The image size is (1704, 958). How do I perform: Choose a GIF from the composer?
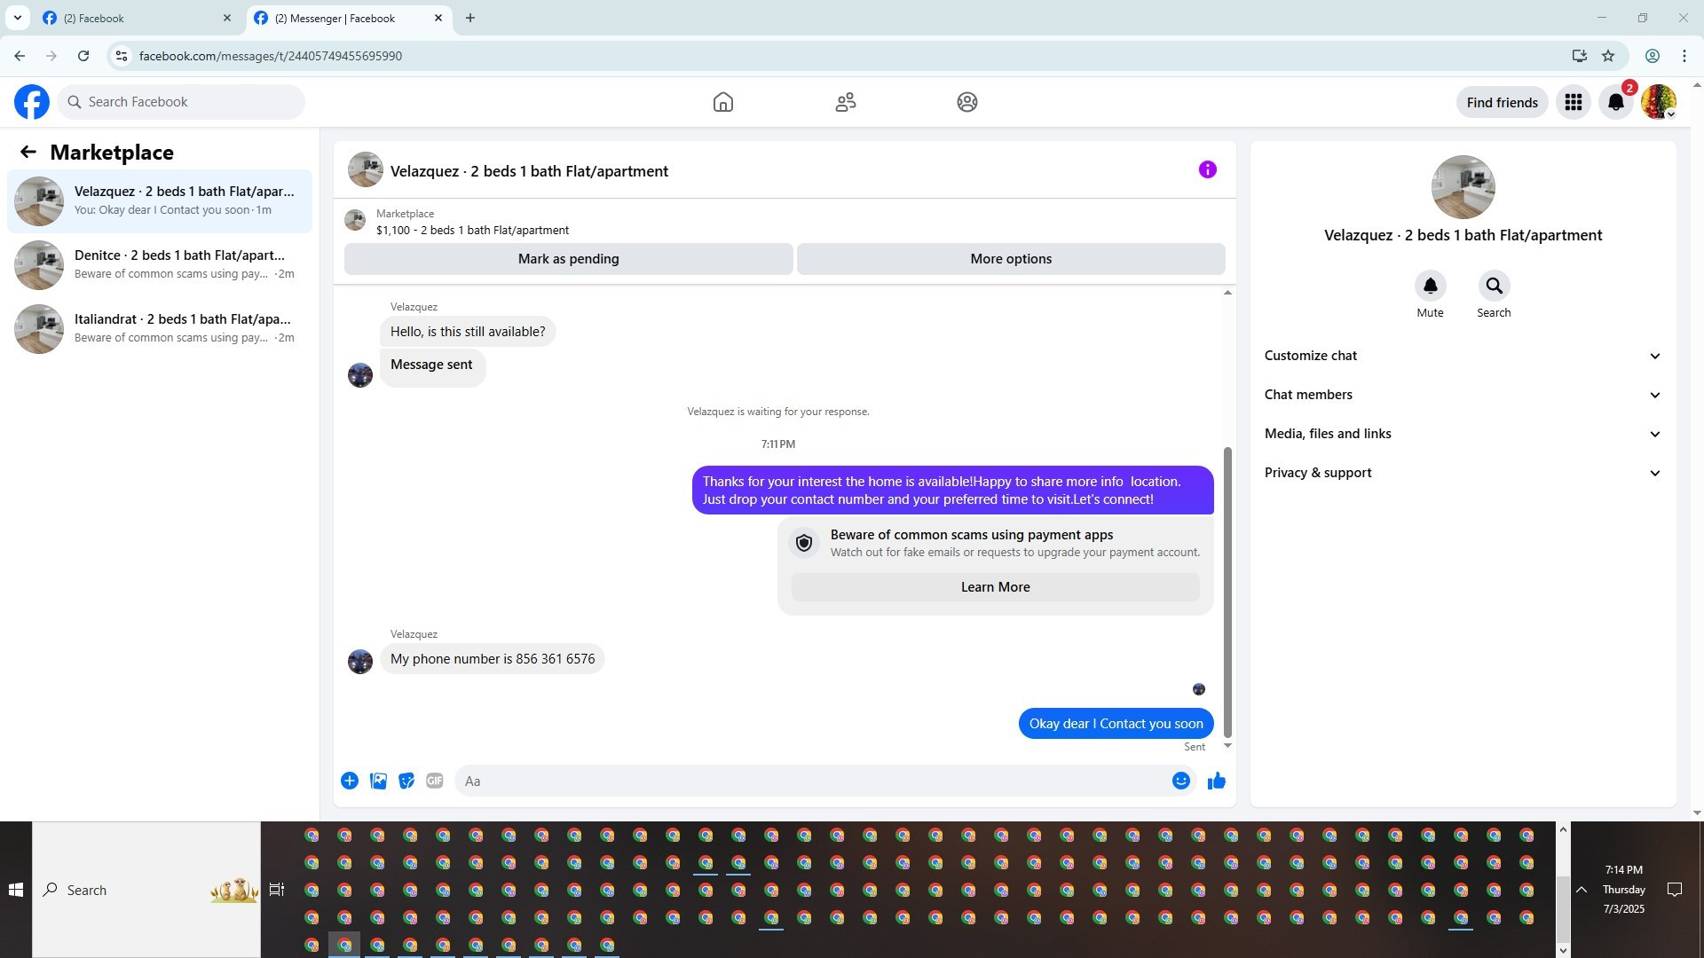(434, 781)
